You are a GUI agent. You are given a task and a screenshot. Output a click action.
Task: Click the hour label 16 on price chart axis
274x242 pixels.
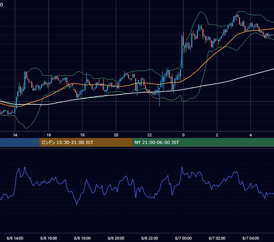(x=49, y=135)
